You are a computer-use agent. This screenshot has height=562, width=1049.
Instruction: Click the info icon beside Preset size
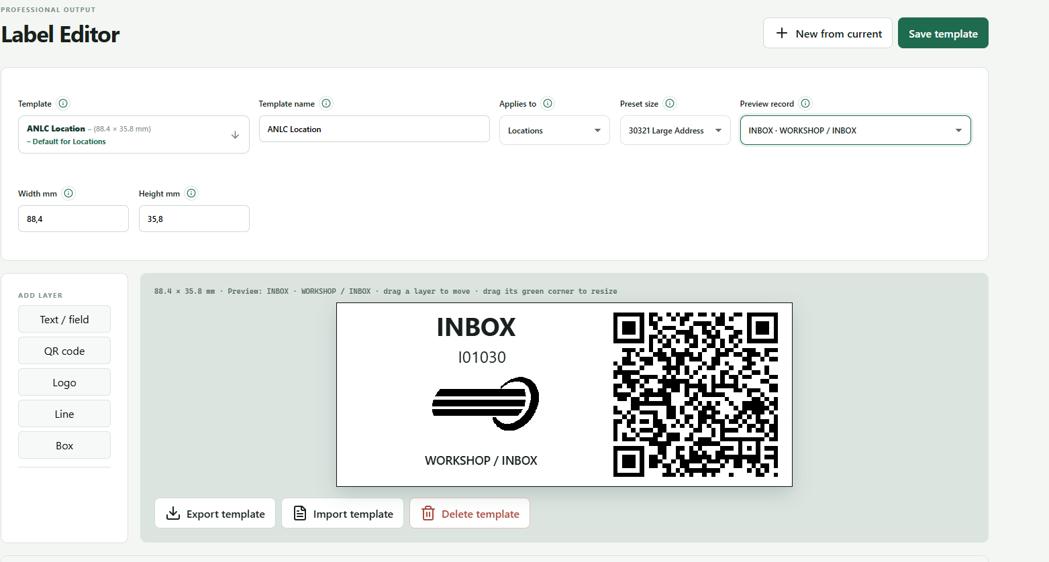click(x=670, y=103)
